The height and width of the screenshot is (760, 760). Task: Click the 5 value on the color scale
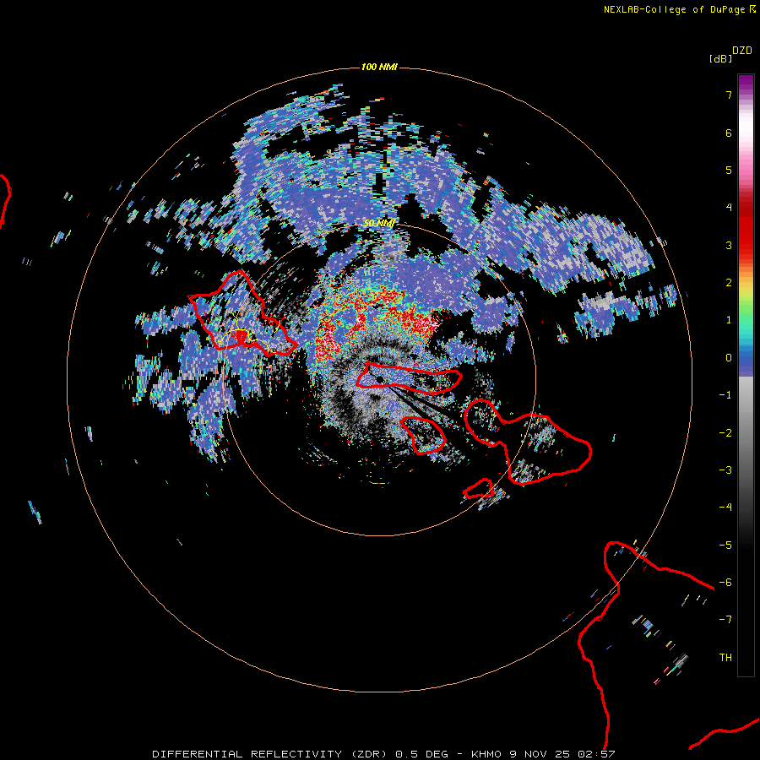pyautogui.click(x=729, y=170)
